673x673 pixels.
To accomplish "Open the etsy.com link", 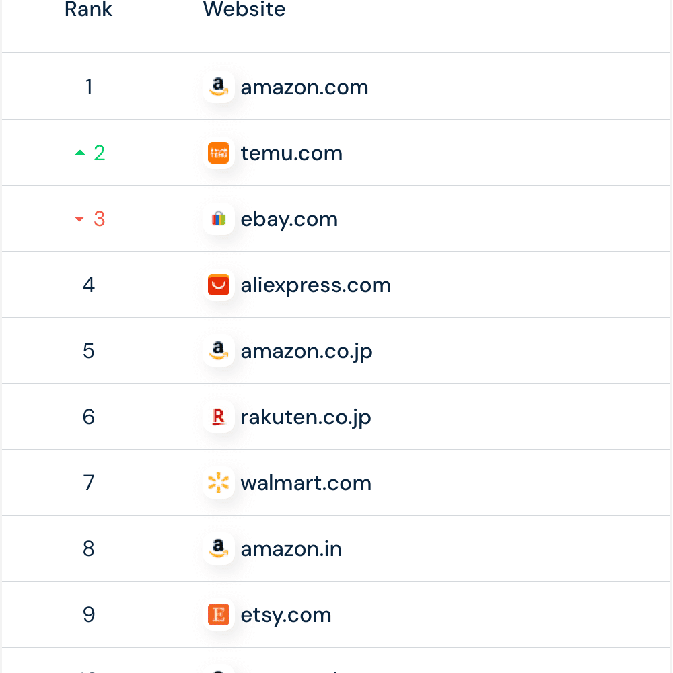I will click(286, 615).
